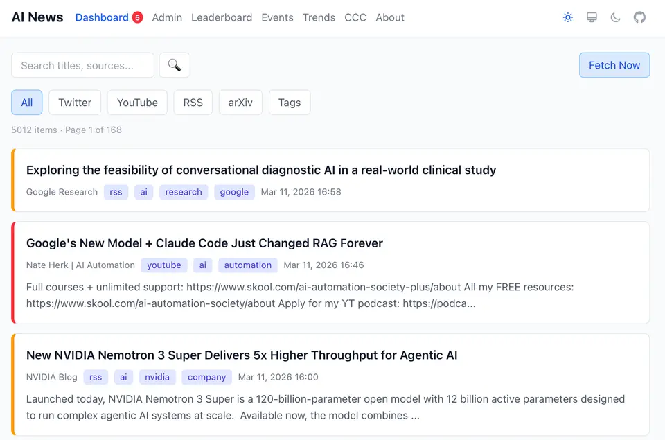Toggle the YouTube source filter
Image resolution: width=665 pixels, height=440 pixels.
137,103
